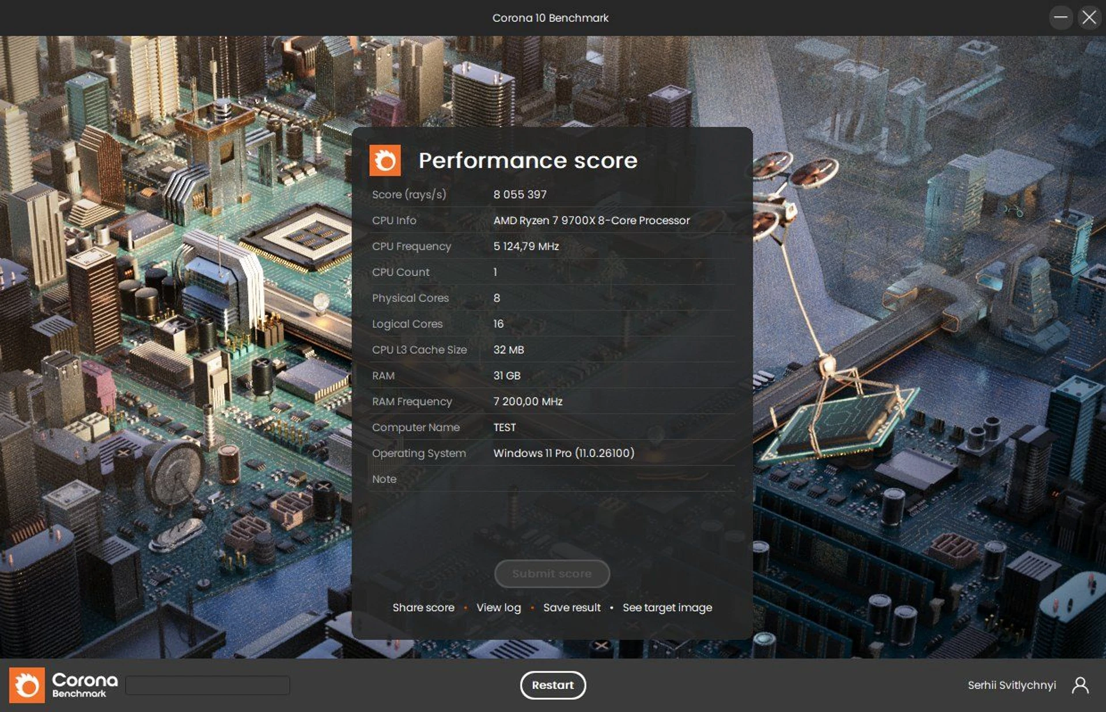1106x712 pixels.
Task: Select the score value 8 055 397
Action: tap(520, 195)
